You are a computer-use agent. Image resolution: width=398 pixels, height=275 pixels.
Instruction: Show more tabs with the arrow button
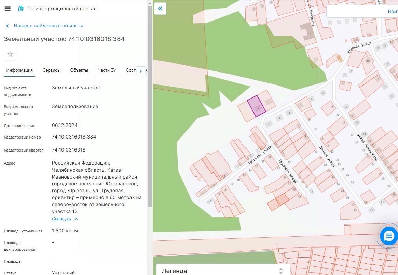coord(141,71)
